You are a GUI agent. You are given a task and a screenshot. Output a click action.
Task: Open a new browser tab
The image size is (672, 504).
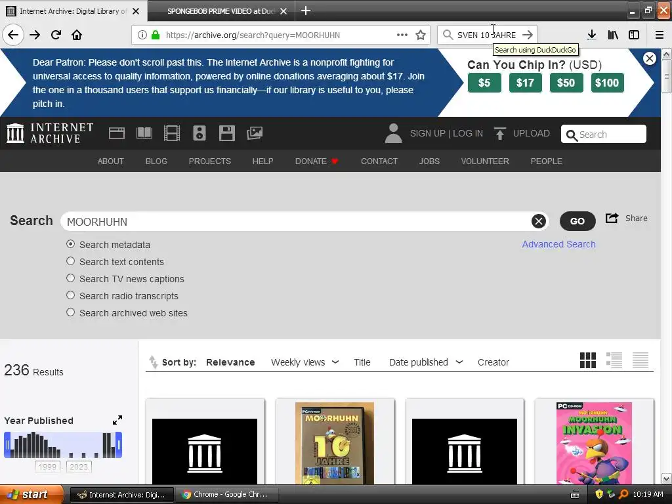tap(306, 10)
